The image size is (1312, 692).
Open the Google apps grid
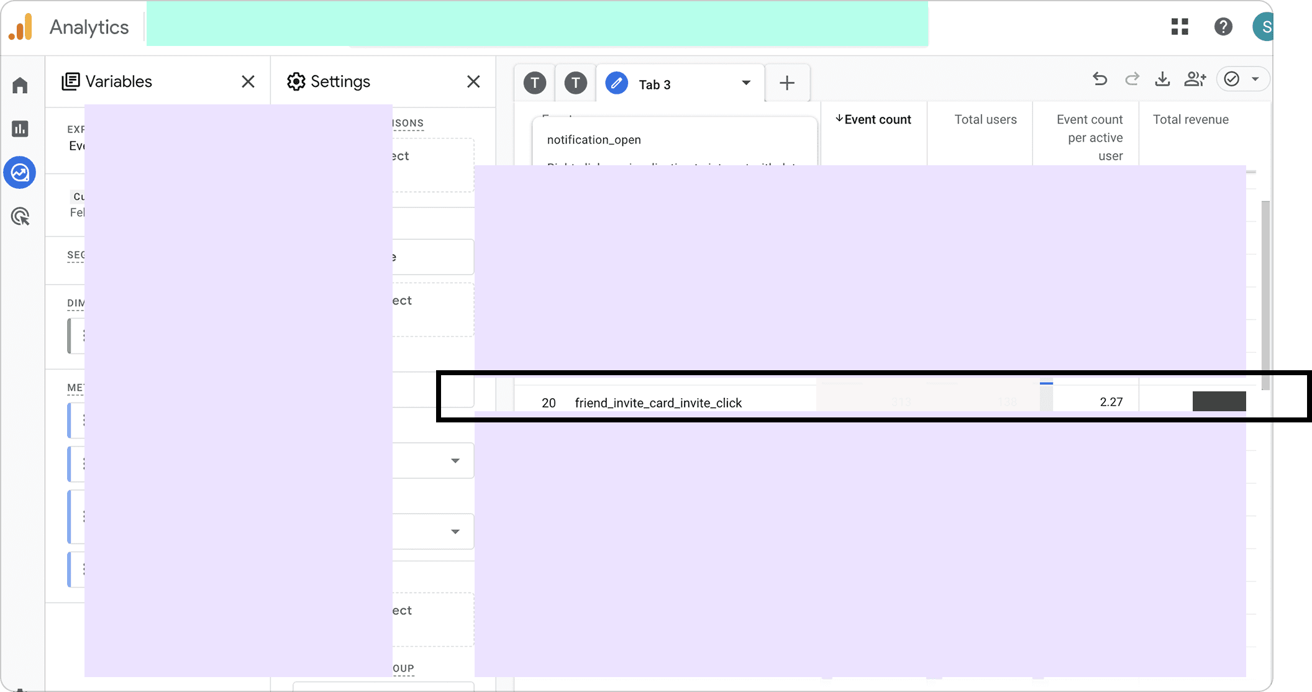tap(1180, 27)
